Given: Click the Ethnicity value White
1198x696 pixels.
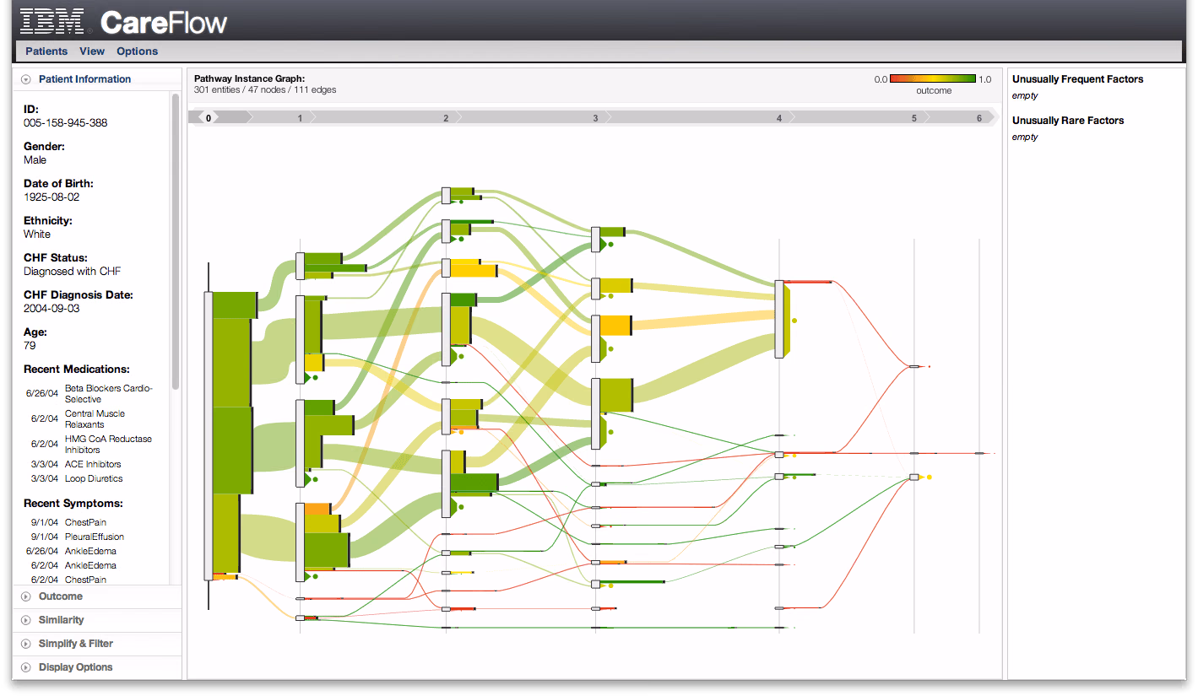Looking at the screenshot, I should click(37, 235).
